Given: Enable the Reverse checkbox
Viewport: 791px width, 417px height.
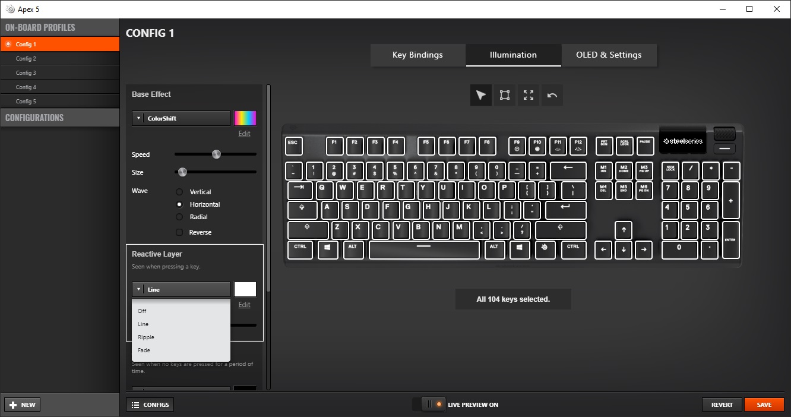Looking at the screenshot, I should tap(179, 232).
